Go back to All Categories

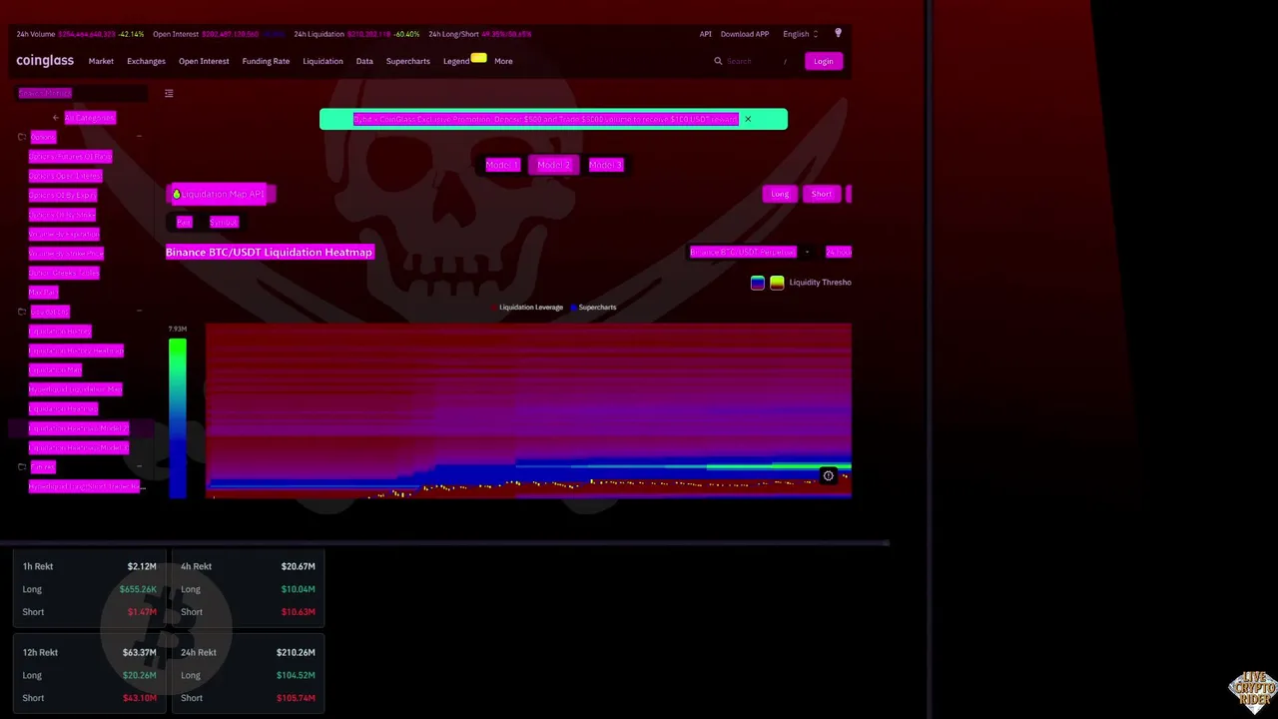(89, 118)
